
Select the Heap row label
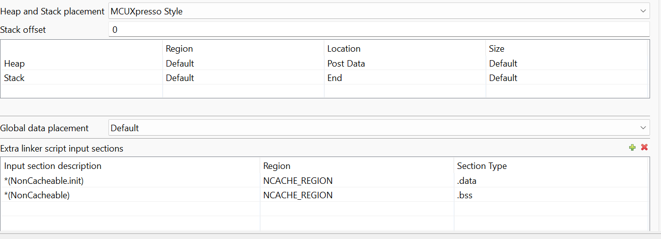[x=14, y=64]
